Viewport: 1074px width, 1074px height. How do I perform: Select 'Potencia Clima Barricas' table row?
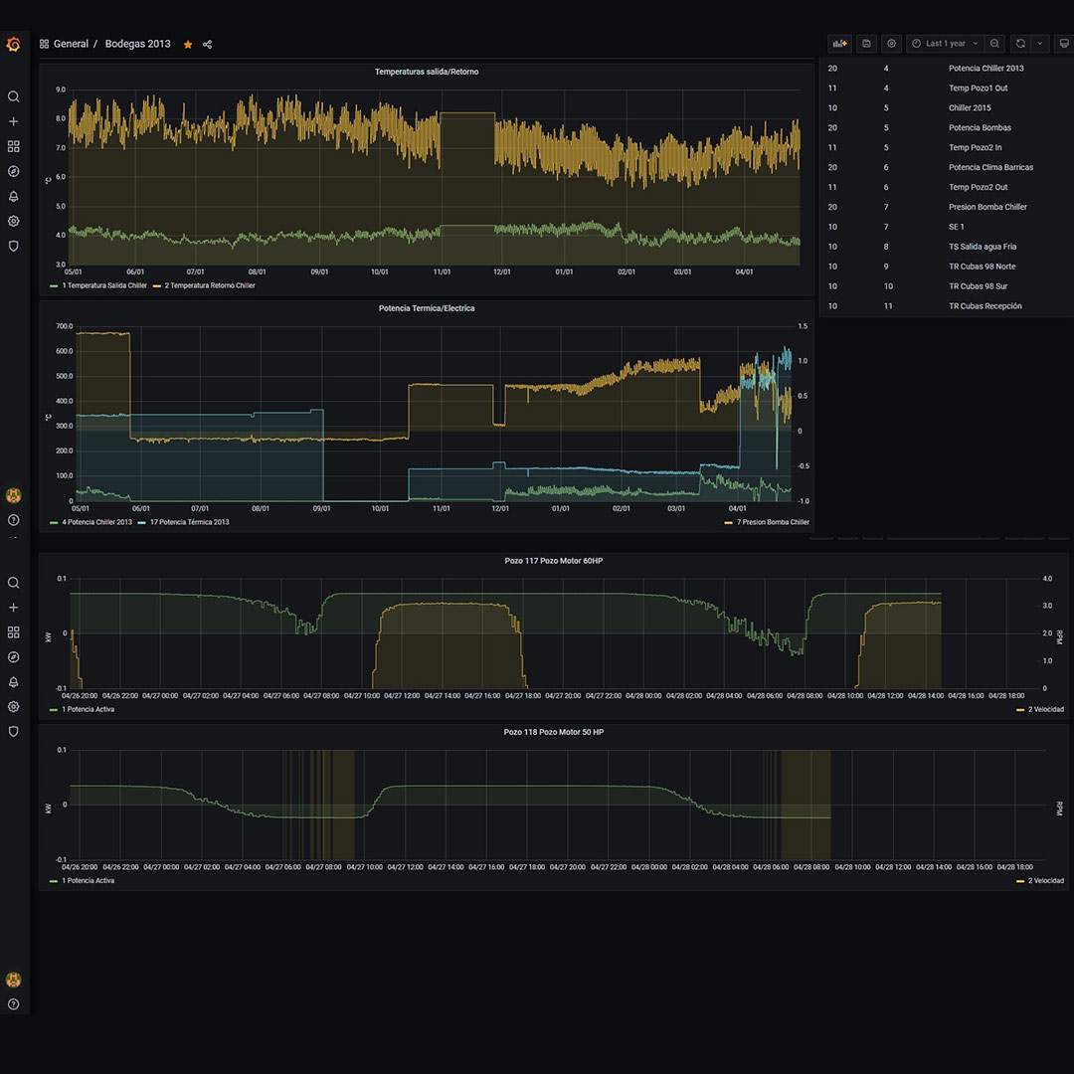(x=946, y=168)
